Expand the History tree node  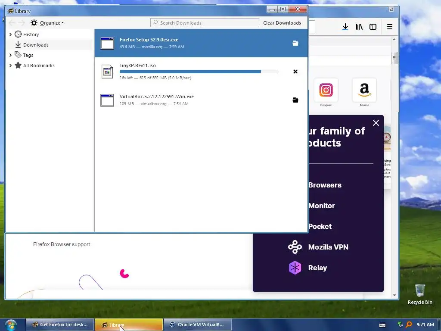pos(10,34)
